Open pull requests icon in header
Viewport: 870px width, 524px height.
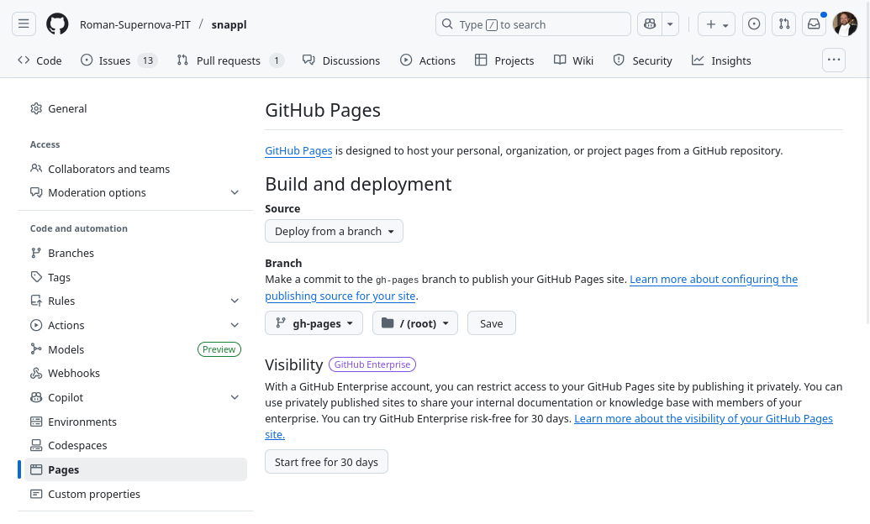(784, 24)
